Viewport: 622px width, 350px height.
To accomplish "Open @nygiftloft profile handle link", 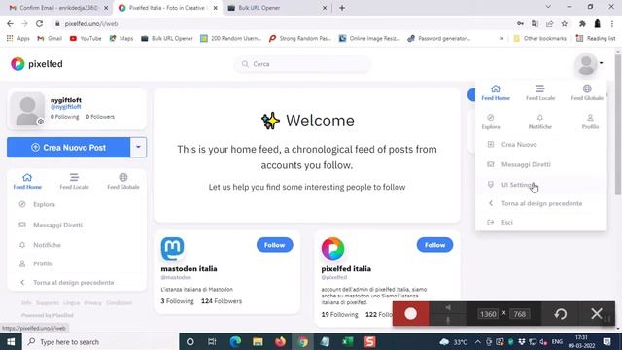I will coord(65,107).
